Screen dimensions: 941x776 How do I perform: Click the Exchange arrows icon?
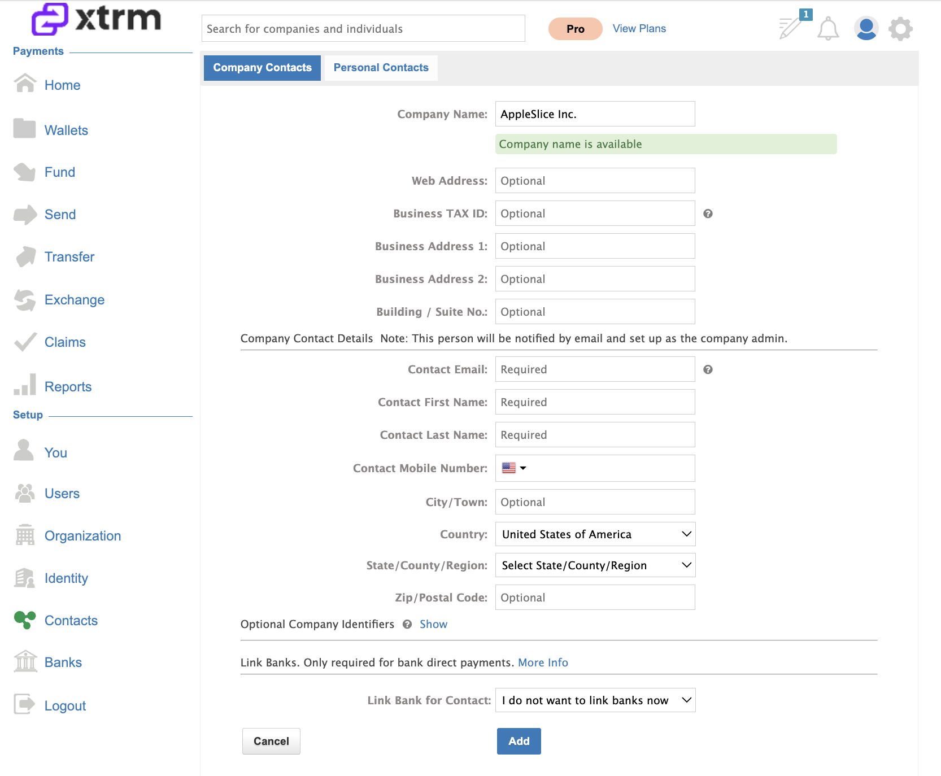(25, 300)
